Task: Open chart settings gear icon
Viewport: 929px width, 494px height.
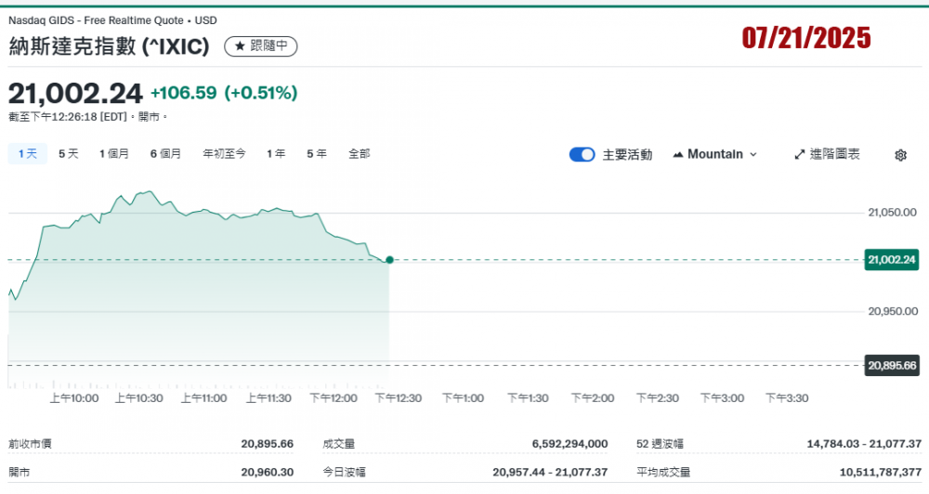Action: pyautogui.click(x=899, y=155)
